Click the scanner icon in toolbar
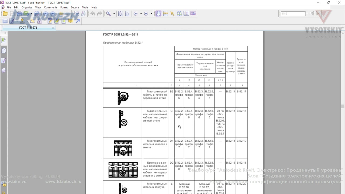 coord(37,13)
